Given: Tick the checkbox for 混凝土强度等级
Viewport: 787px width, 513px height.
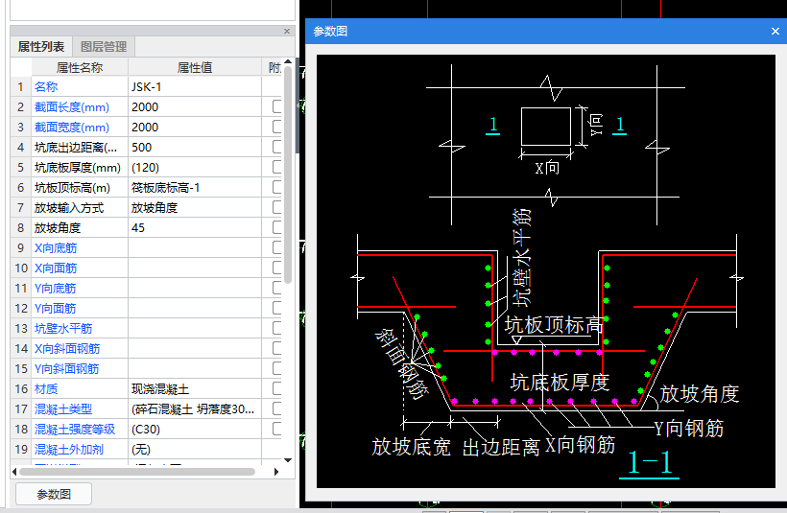Looking at the screenshot, I should click(x=277, y=429).
